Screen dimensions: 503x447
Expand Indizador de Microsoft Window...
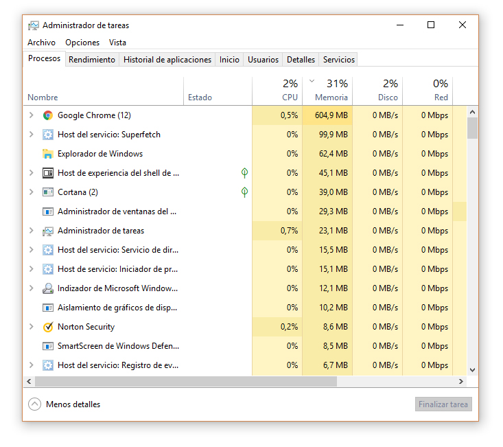(x=31, y=288)
